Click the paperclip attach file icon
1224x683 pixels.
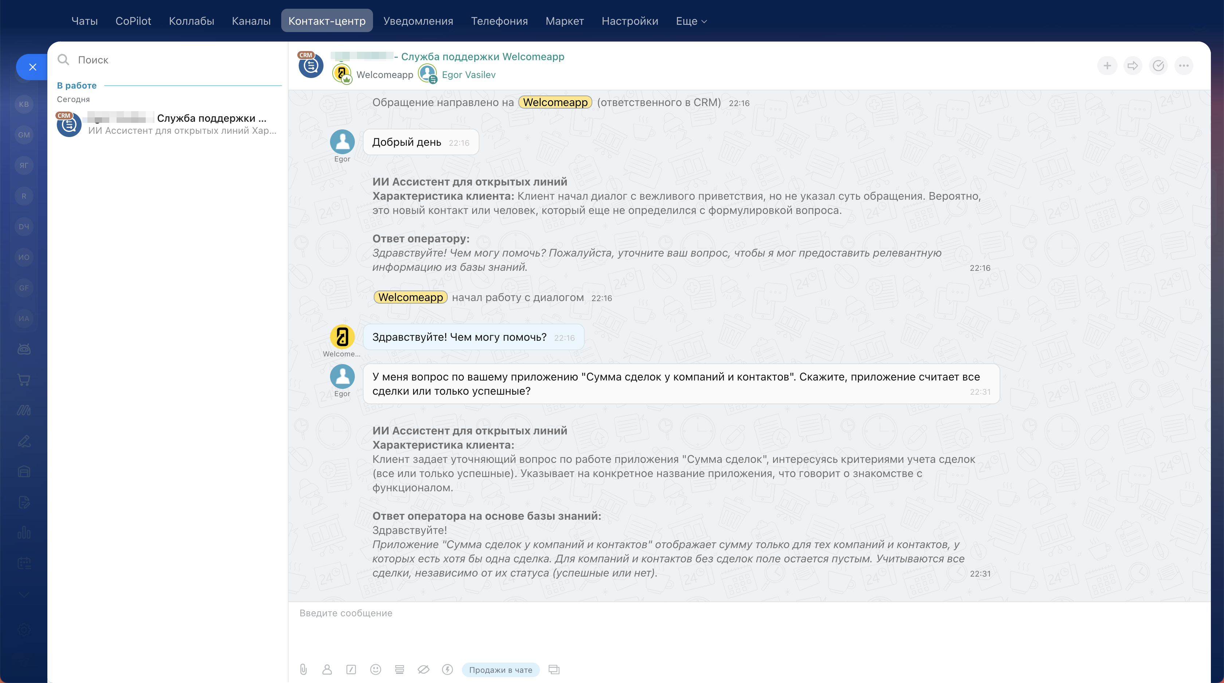[x=303, y=670]
